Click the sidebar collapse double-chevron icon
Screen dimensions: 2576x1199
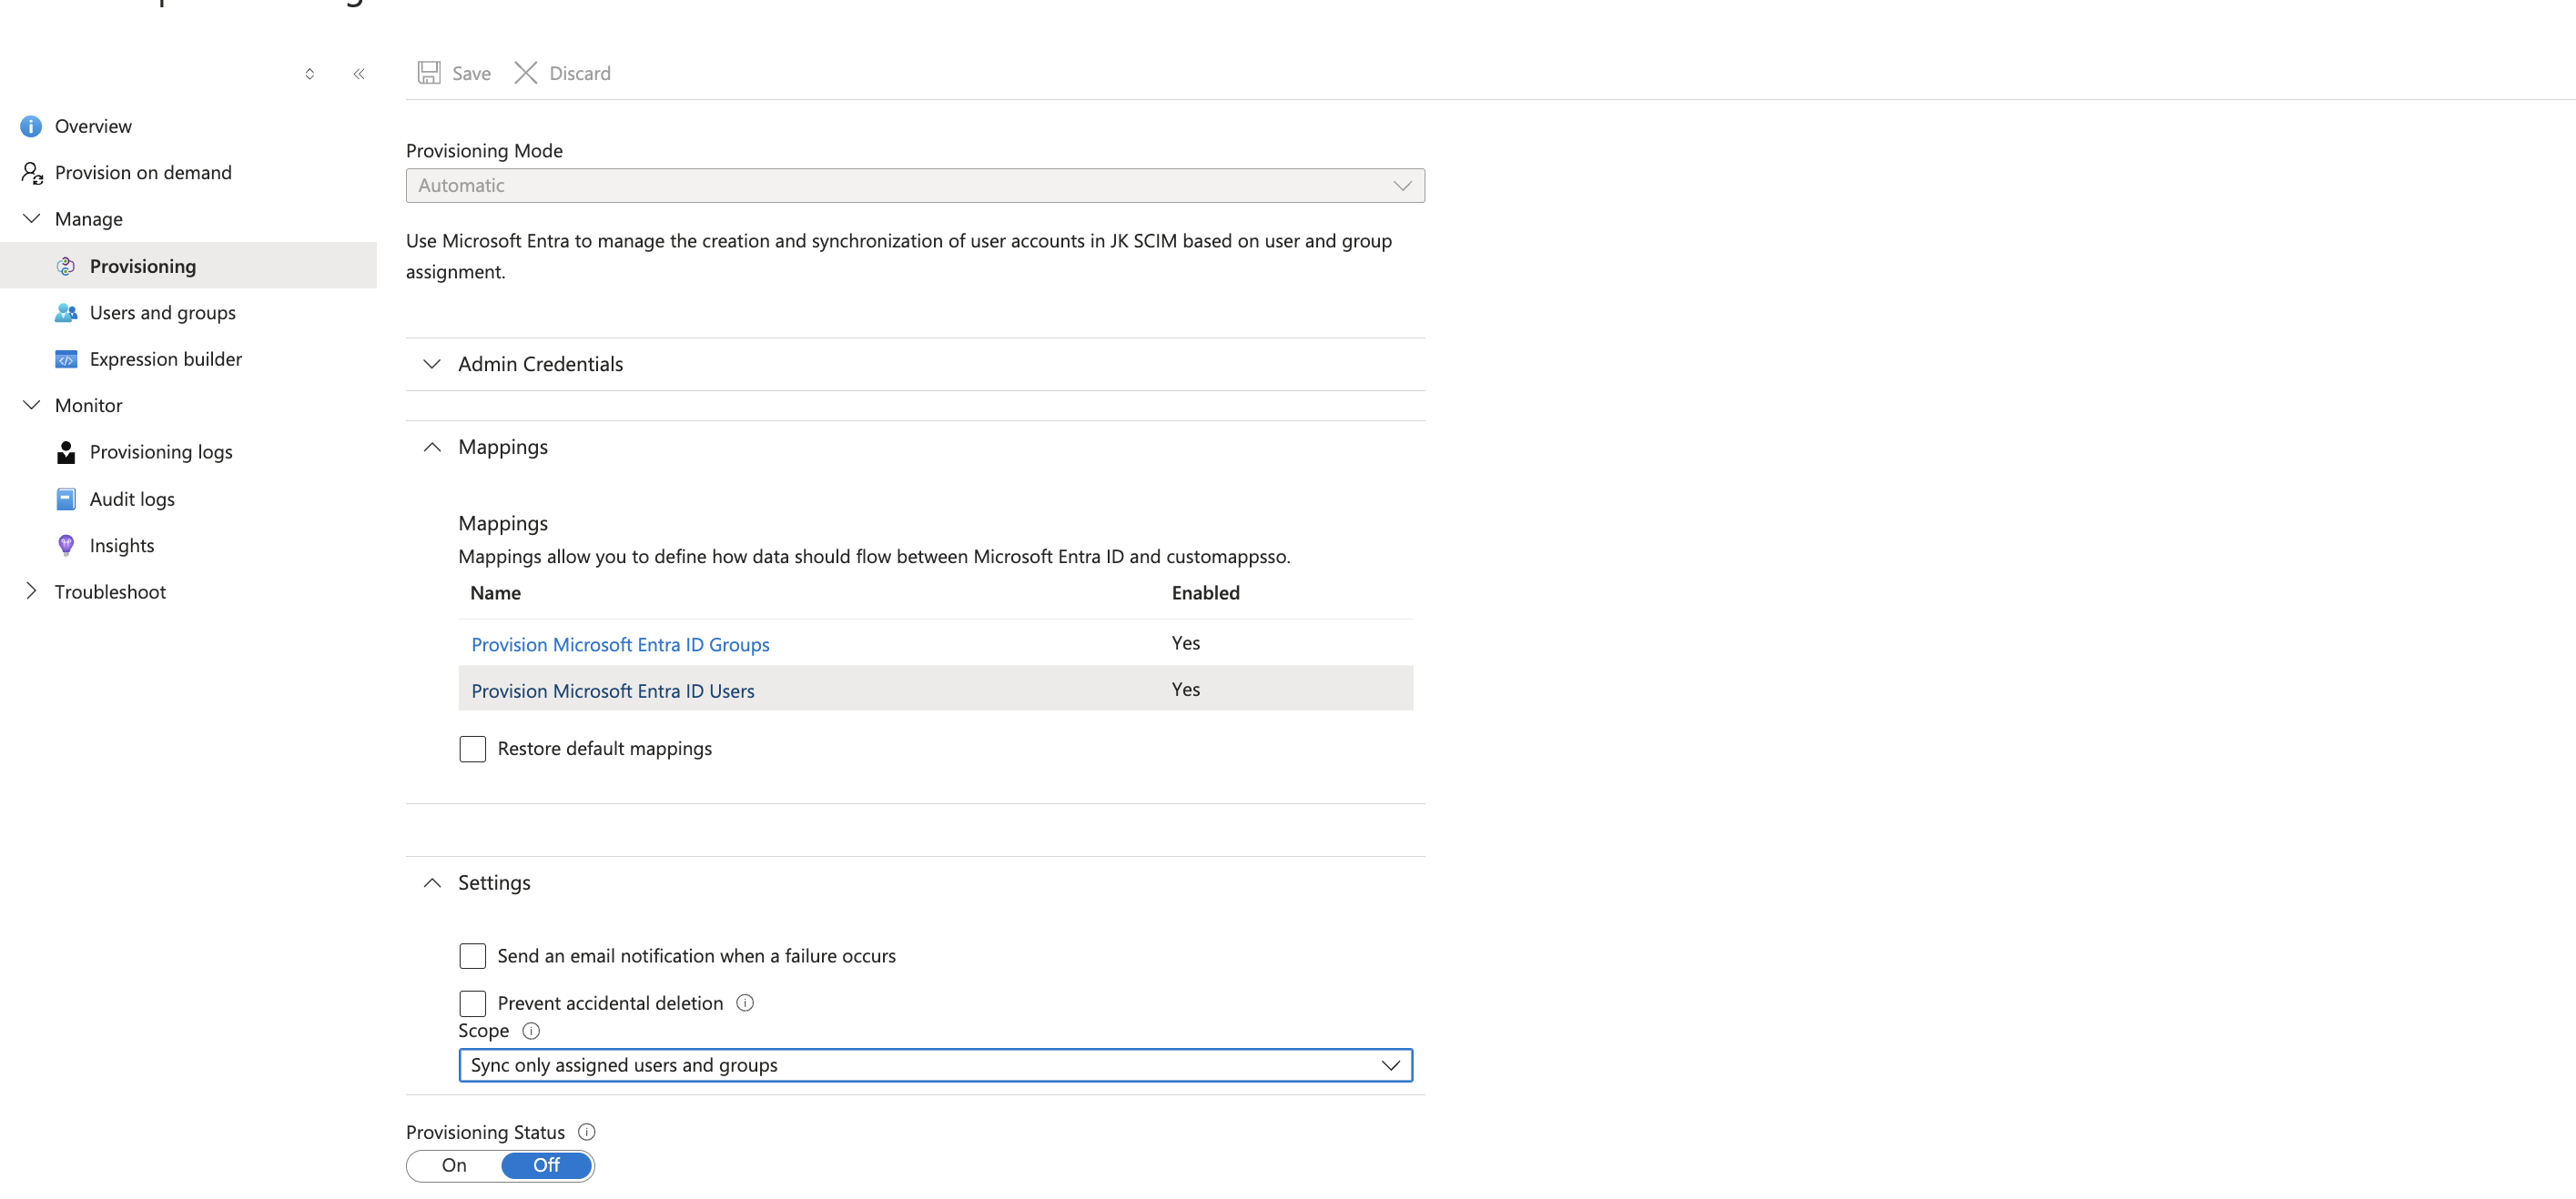tap(359, 74)
